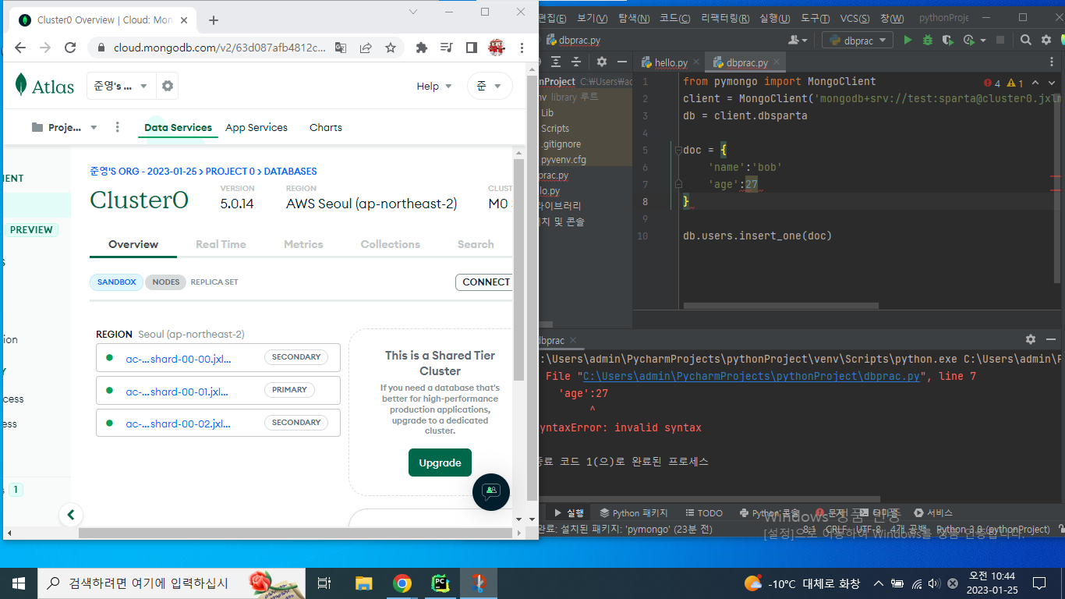Start debugging with the green bug icon
This screenshot has height=599, width=1065.
(x=928, y=40)
